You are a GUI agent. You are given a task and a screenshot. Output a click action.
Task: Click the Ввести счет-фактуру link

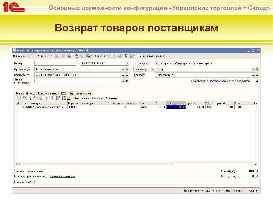[x=62, y=176]
